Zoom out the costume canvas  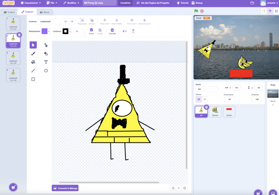point(173,188)
